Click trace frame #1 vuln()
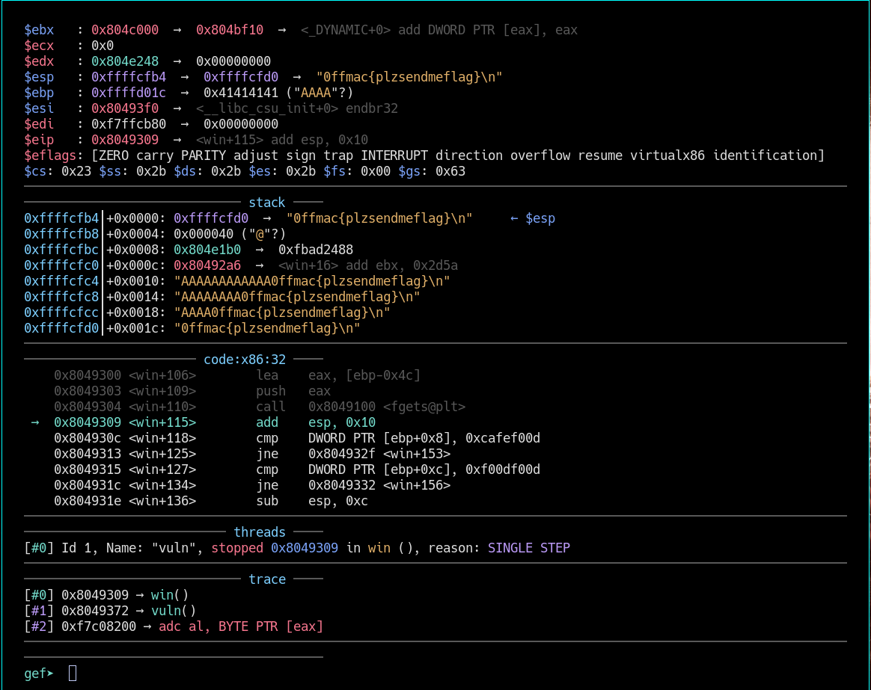 [x=110, y=611]
